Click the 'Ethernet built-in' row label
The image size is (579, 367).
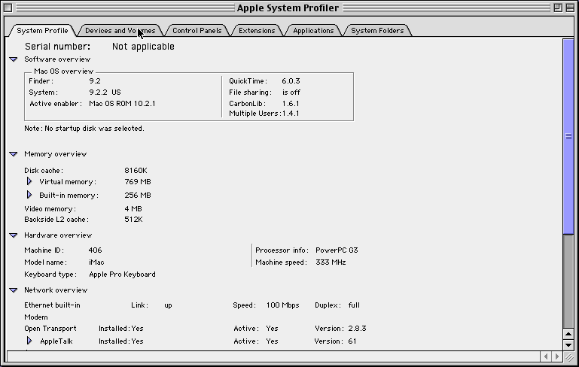[x=52, y=305]
